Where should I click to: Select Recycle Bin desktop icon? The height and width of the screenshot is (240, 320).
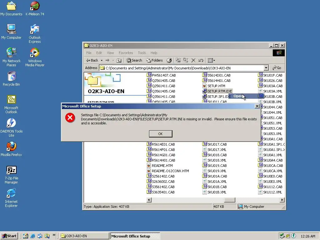12,79
